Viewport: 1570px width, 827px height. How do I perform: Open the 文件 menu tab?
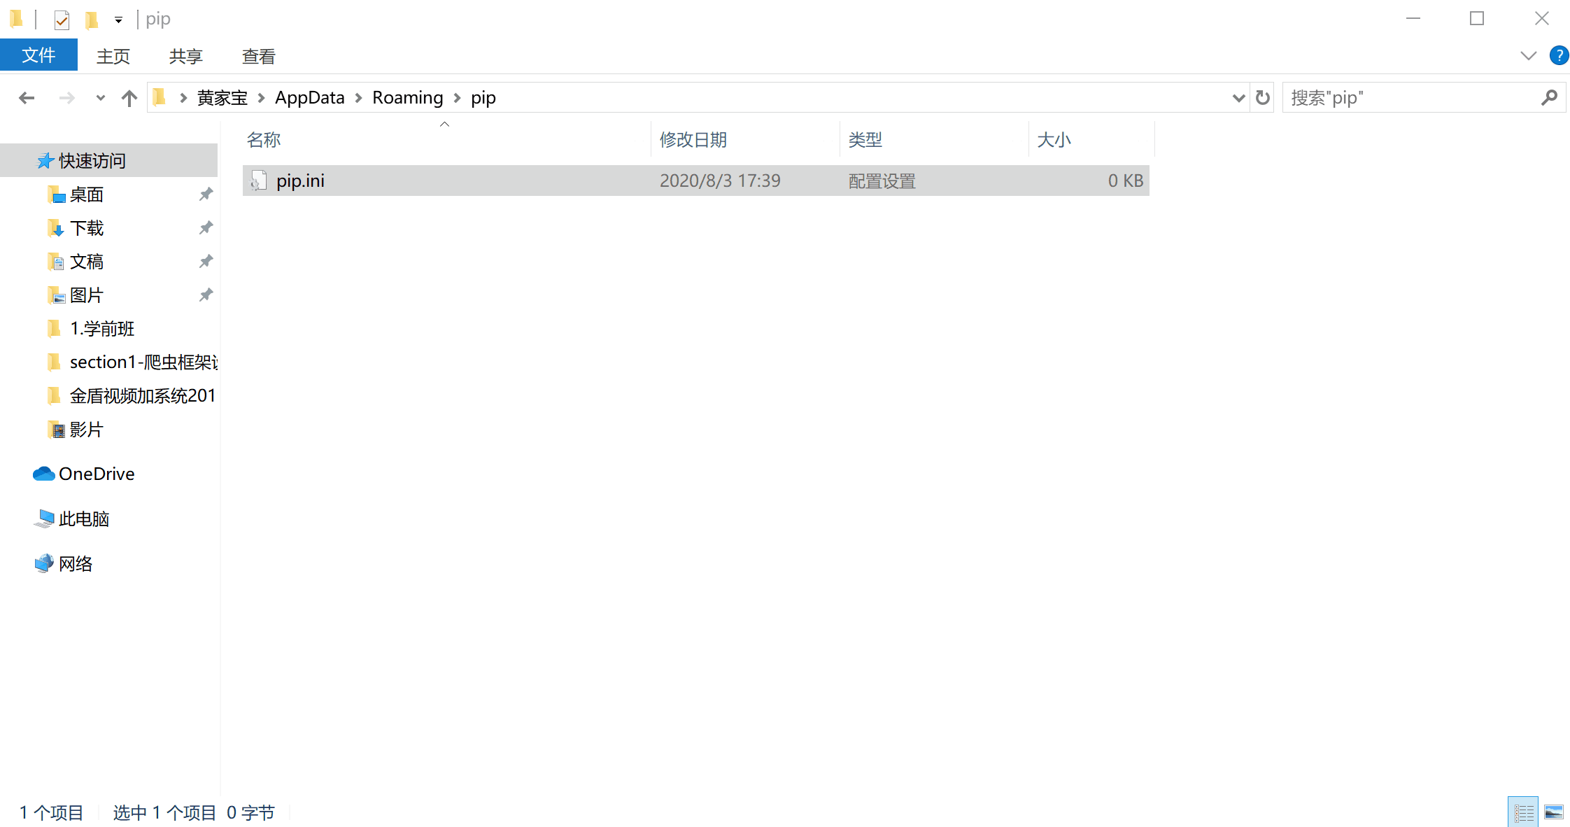pos(38,56)
